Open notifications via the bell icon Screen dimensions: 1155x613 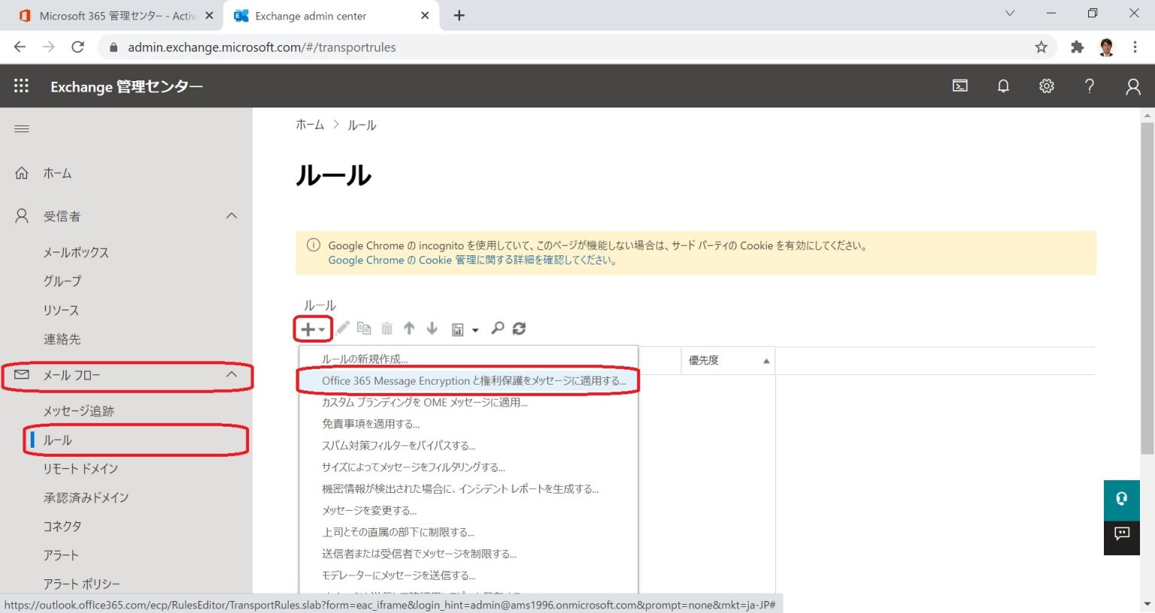(x=1003, y=86)
